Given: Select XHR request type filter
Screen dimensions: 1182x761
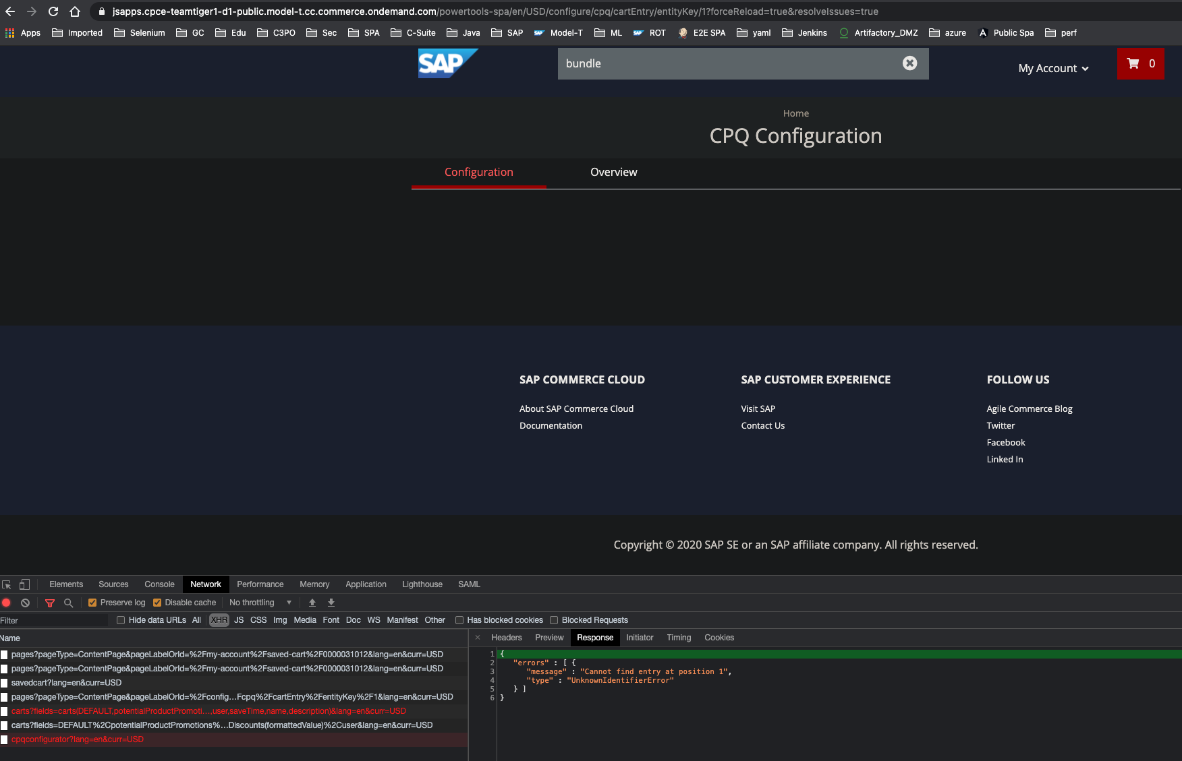Looking at the screenshot, I should coord(219,619).
